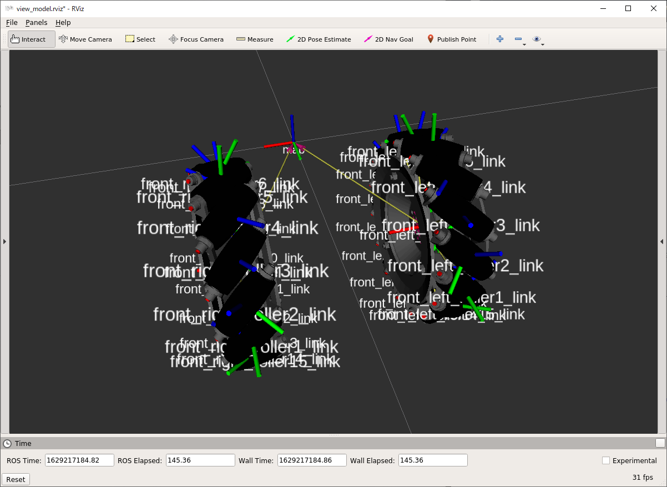Click the Reset button
Screen dimensions: 667x487
[16, 479]
